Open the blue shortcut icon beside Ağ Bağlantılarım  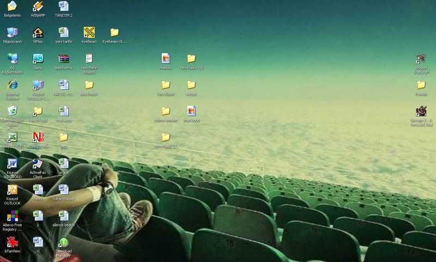(x=38, y=58)
